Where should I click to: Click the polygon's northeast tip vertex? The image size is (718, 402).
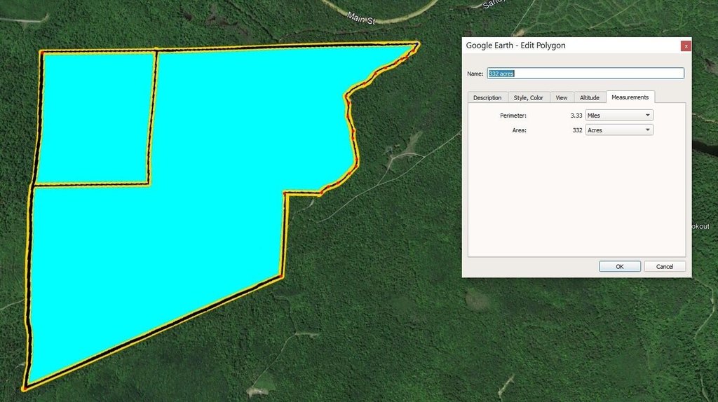click(418, 45)
